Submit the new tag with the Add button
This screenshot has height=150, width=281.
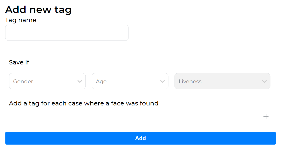coord(140,138)
